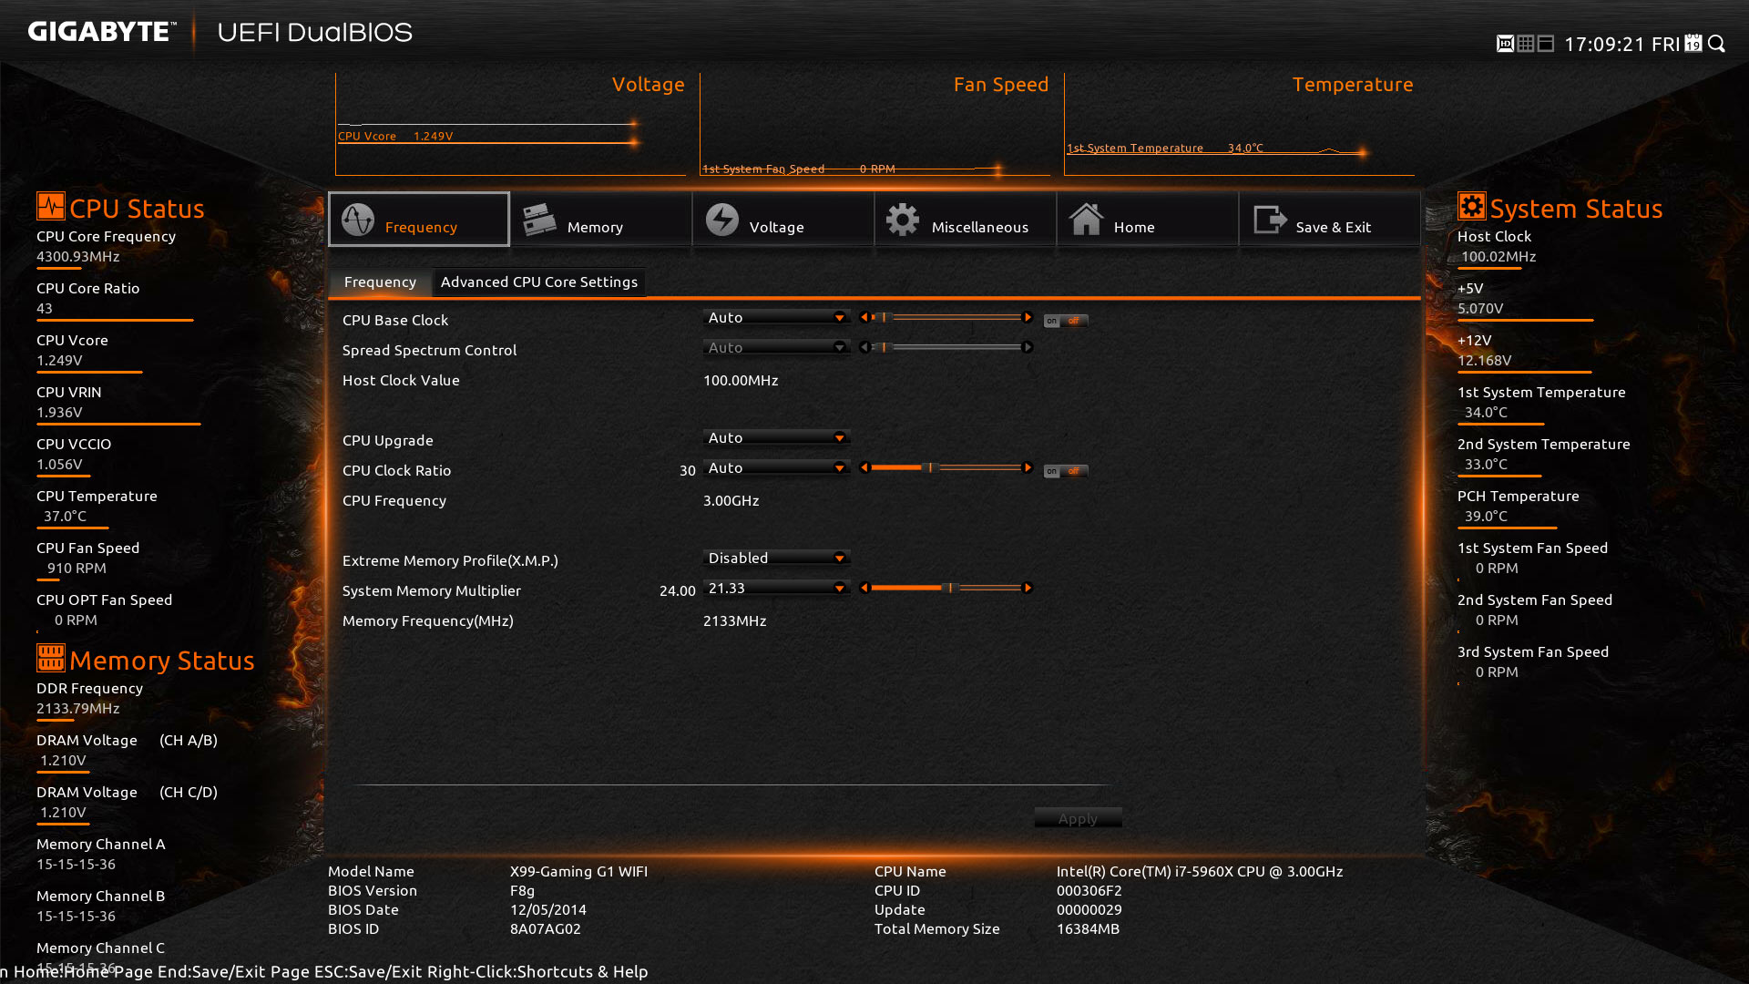This screenshot has width=1749, height=984.
Task: Click the CPU Fan Speed 910 RPM reading
Action: [x=77, y=568]
